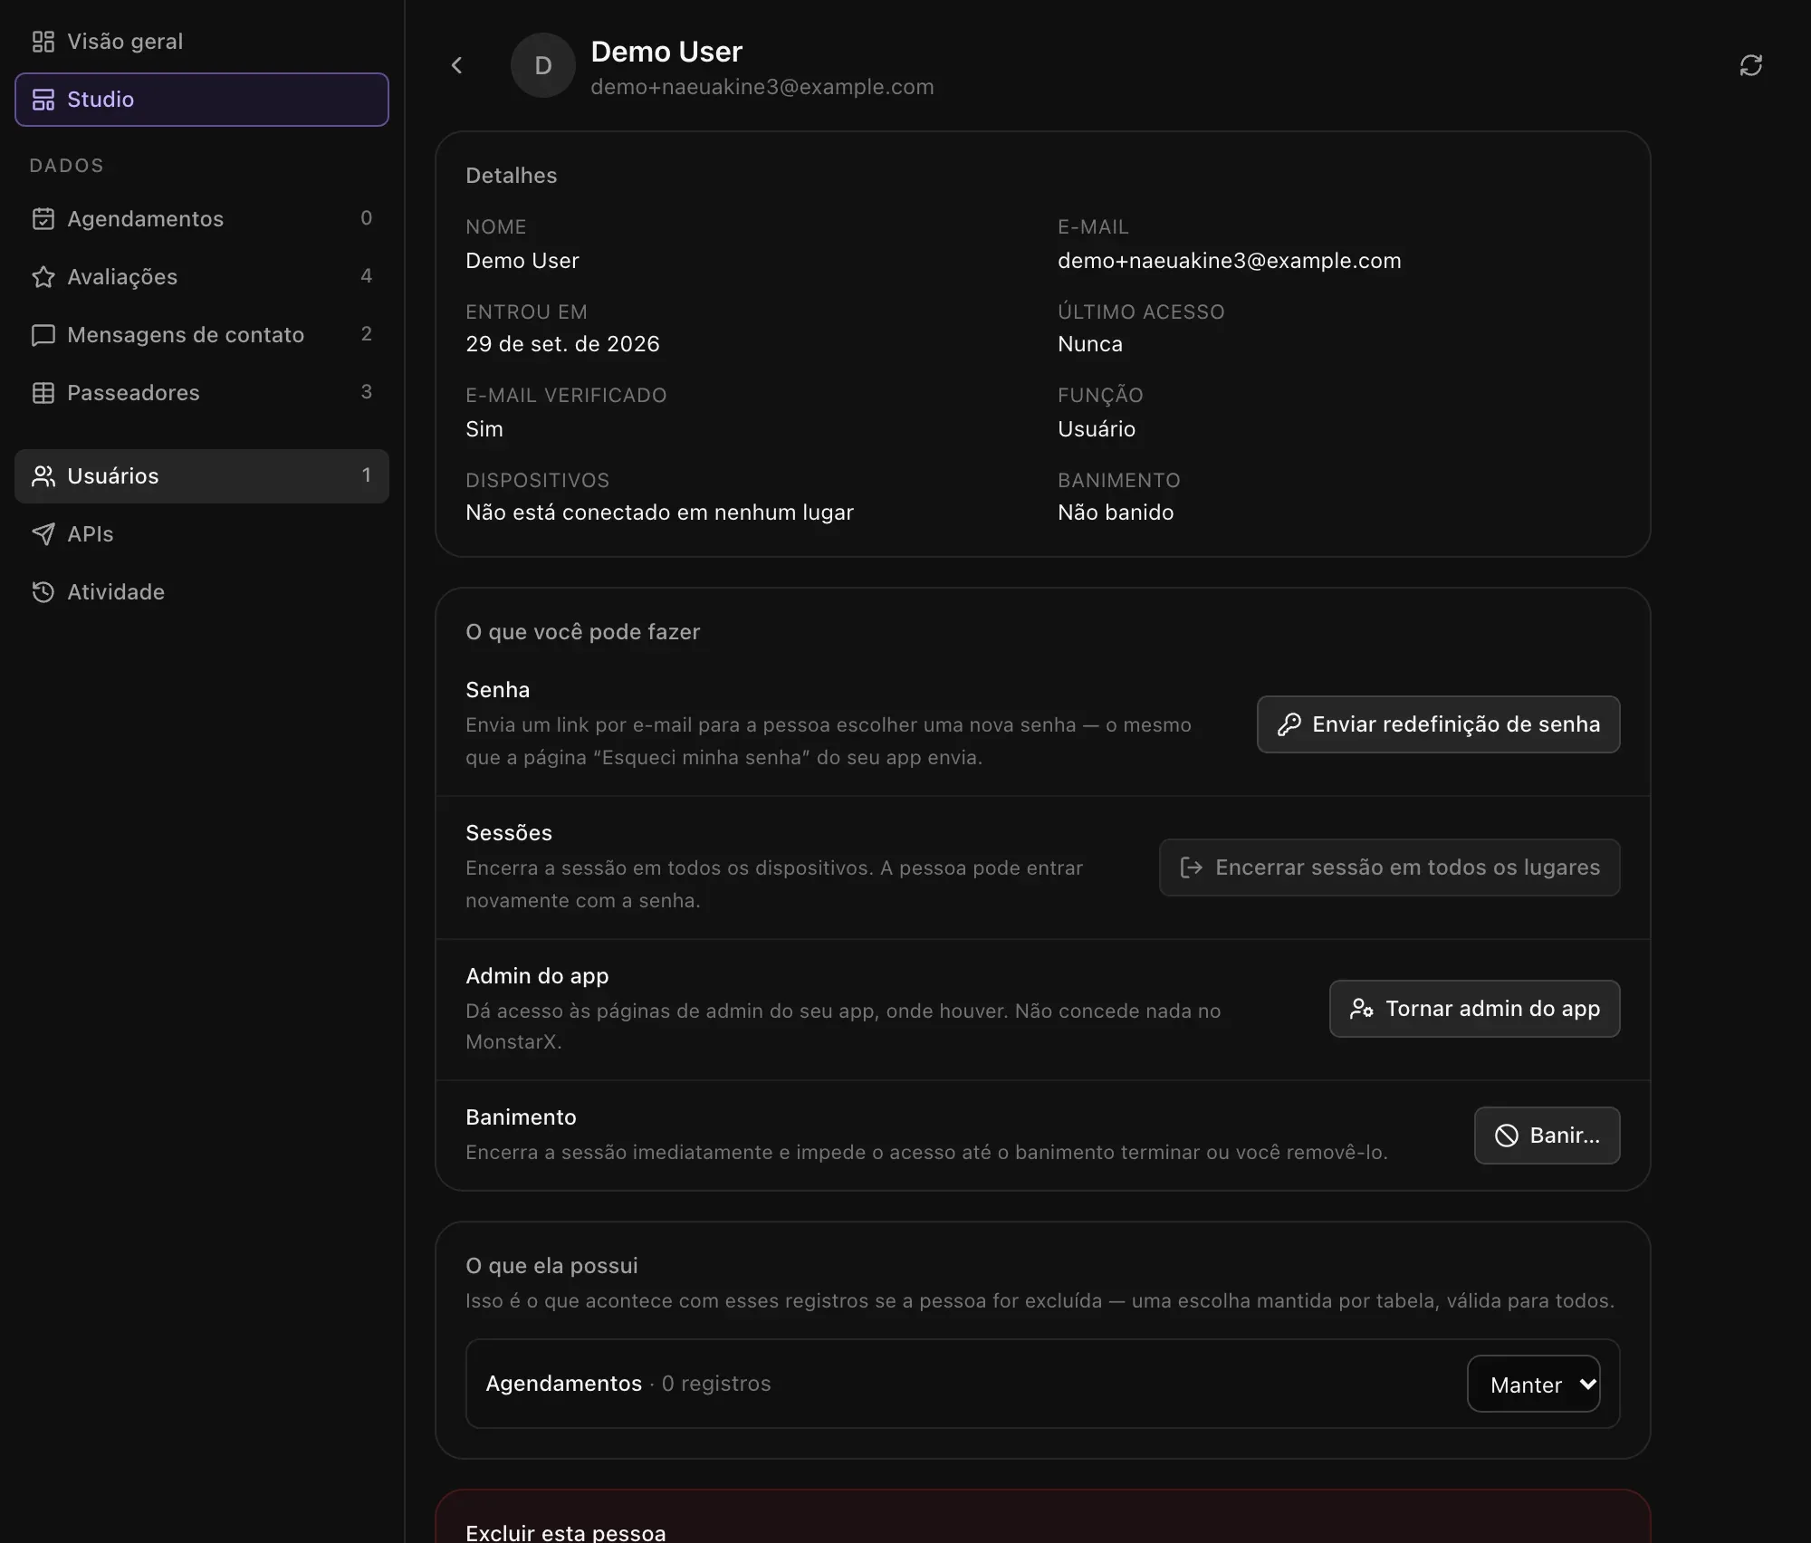Open the APIs section
1811x1543 pixels.
click(202, 534)
